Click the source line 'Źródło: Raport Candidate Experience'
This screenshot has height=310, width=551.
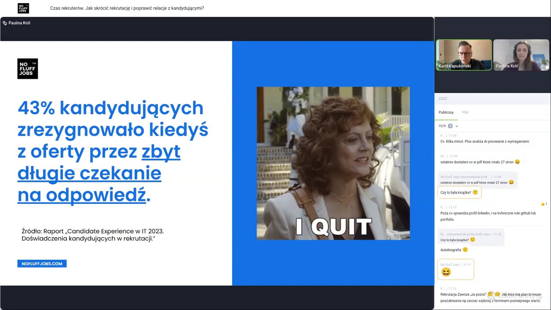coord(93,234)
